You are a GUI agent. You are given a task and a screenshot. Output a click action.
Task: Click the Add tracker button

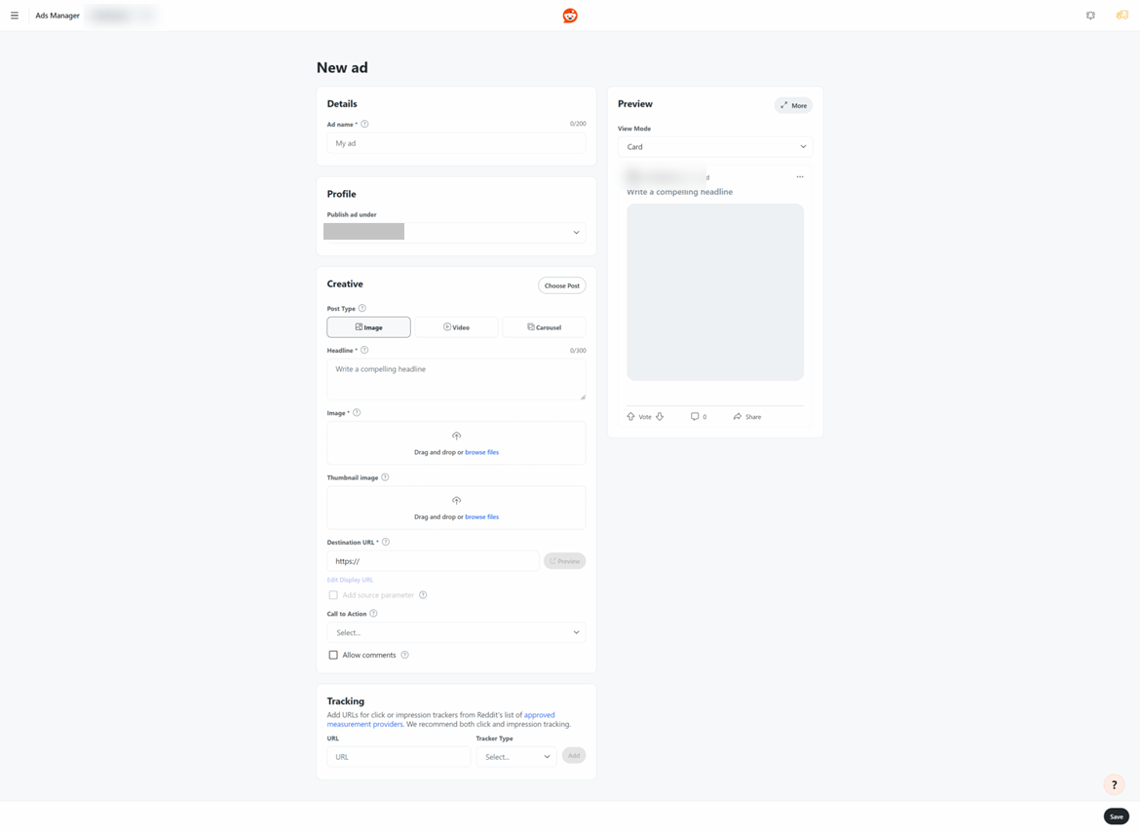(x=574, y=756)
